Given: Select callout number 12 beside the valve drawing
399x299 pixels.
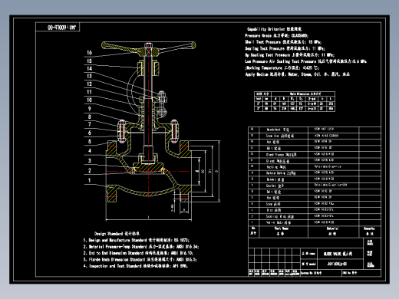Looking at the screenshot, I should point(89,84).
